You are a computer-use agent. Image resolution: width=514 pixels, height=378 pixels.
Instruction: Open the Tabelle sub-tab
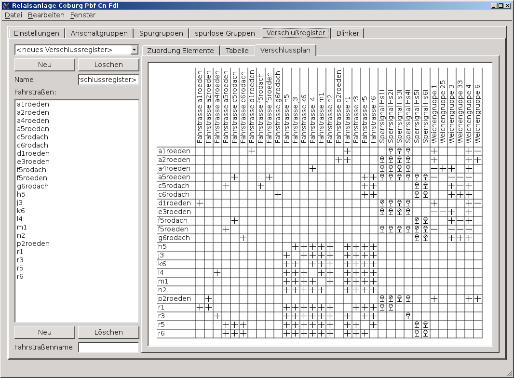[237, 51]
